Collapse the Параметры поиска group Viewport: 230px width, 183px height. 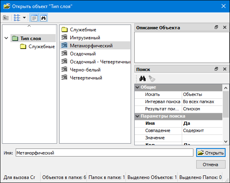pyautogui.click(x=138, y=116)
